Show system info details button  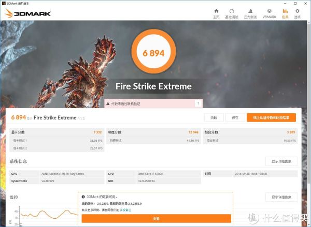point(281,161)
